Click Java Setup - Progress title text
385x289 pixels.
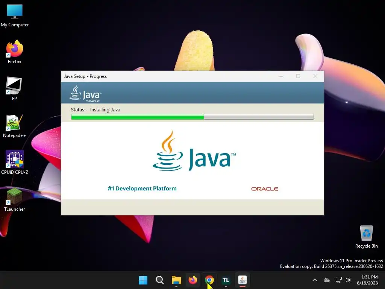85,76
